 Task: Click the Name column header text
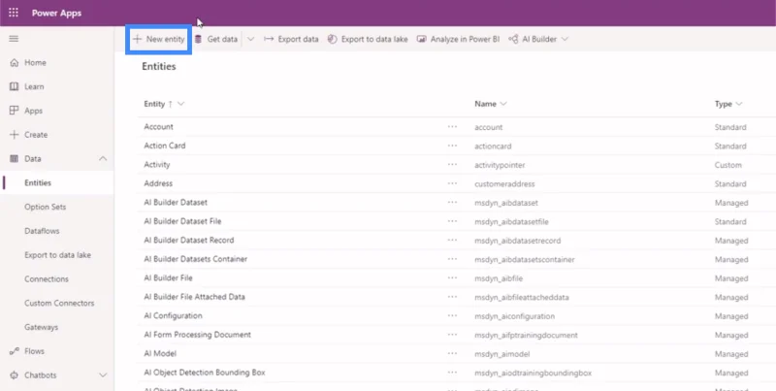485,104
